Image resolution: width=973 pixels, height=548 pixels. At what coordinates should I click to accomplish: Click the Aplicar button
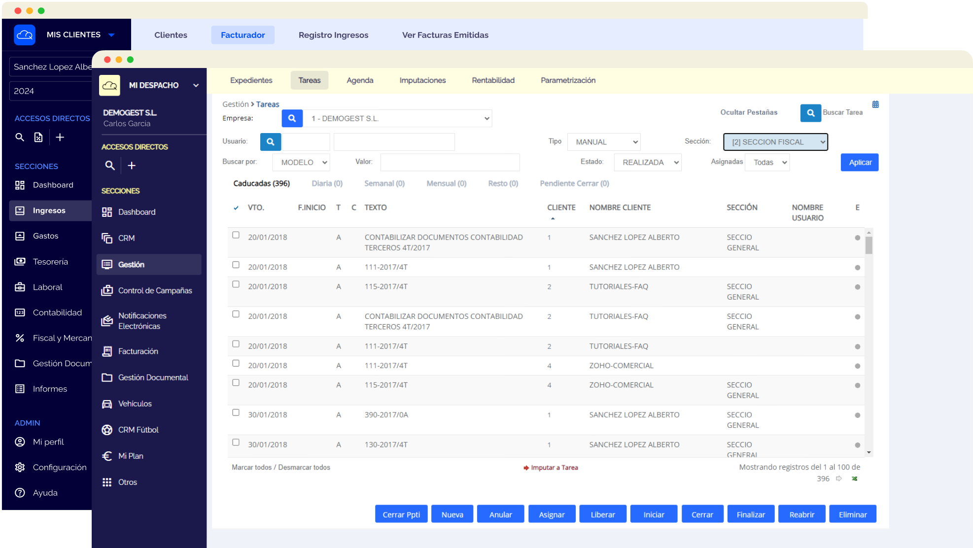[860, 162]
